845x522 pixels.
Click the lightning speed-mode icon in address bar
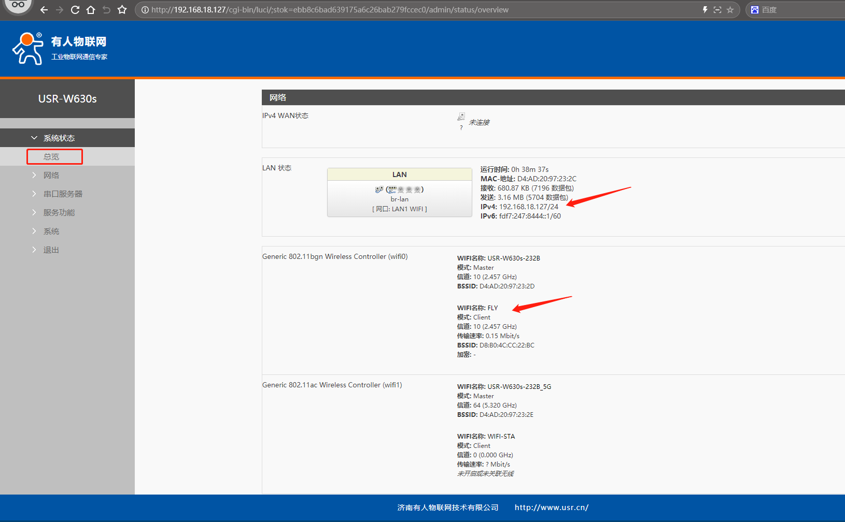(x=705, y=10)
